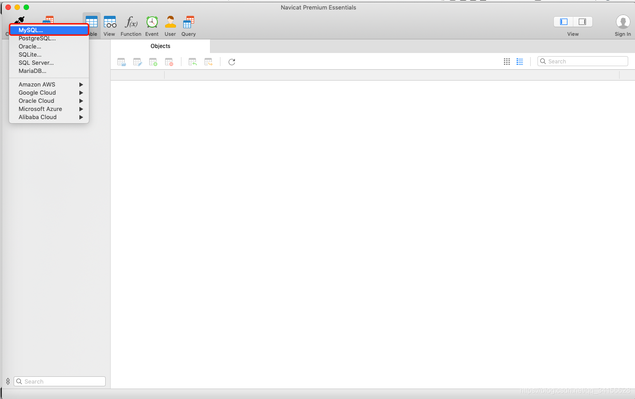Click the Connection plug icon in toolbar
Image resolution: width=635 pixels, height=399 pixels.
19,20
